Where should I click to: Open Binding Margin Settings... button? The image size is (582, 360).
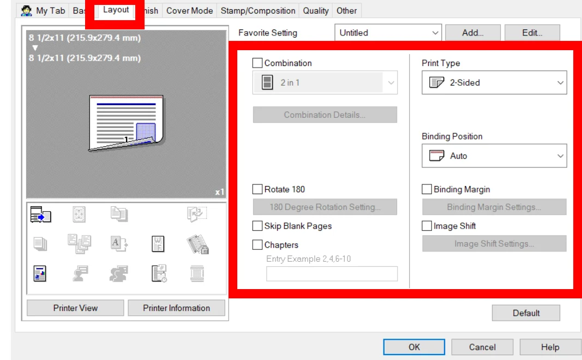click(x=494, y=207)
